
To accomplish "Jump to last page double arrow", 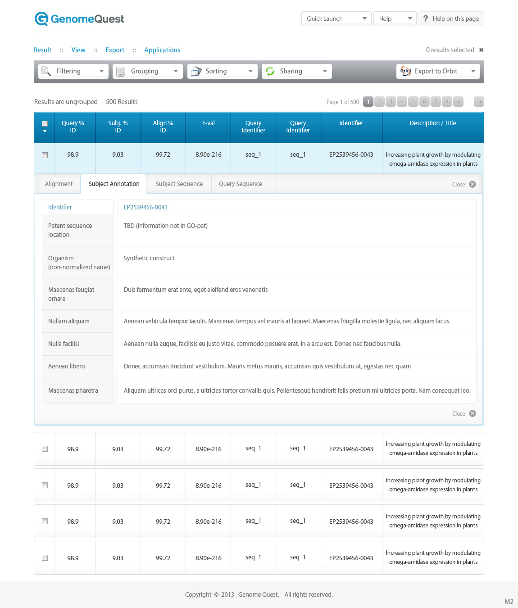I will [479, 102].
